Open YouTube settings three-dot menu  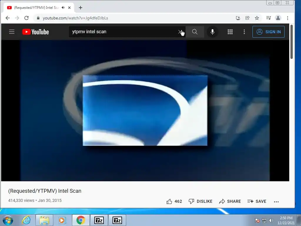(x=244, y=32)
